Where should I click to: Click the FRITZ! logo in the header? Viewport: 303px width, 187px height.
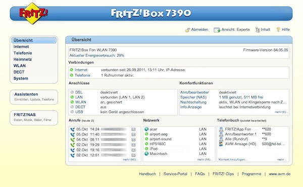pos(34,13)
